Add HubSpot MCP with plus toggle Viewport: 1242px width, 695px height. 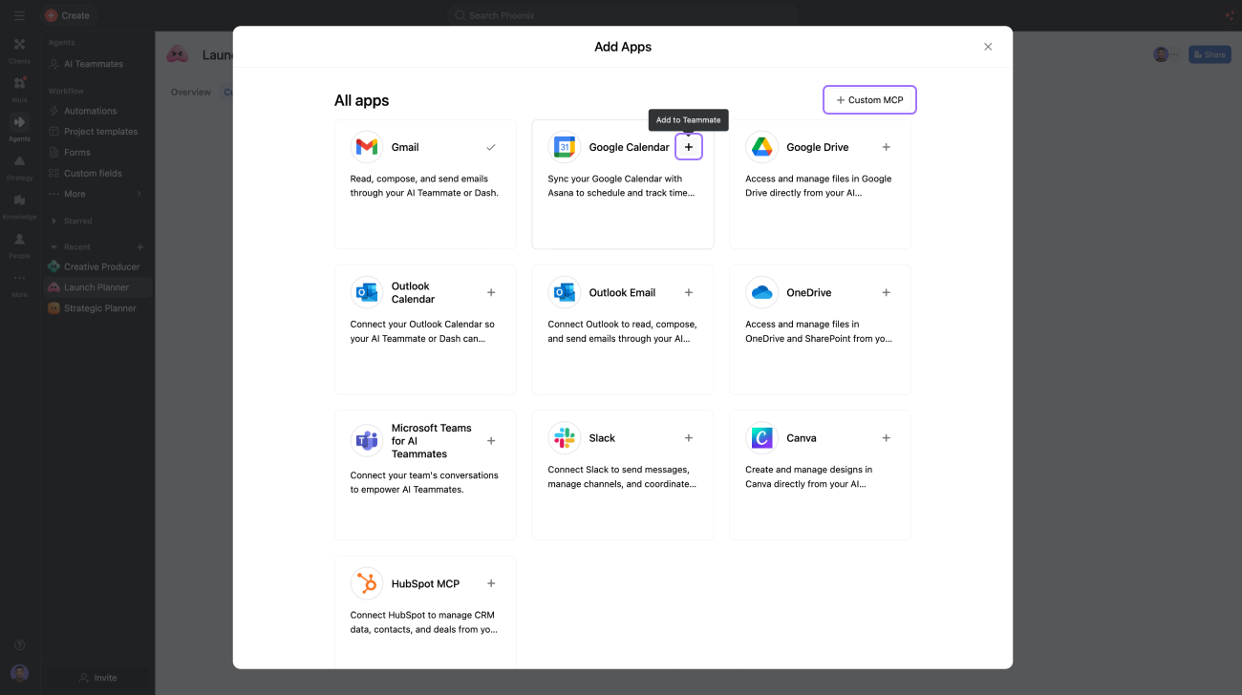[491, 583]
